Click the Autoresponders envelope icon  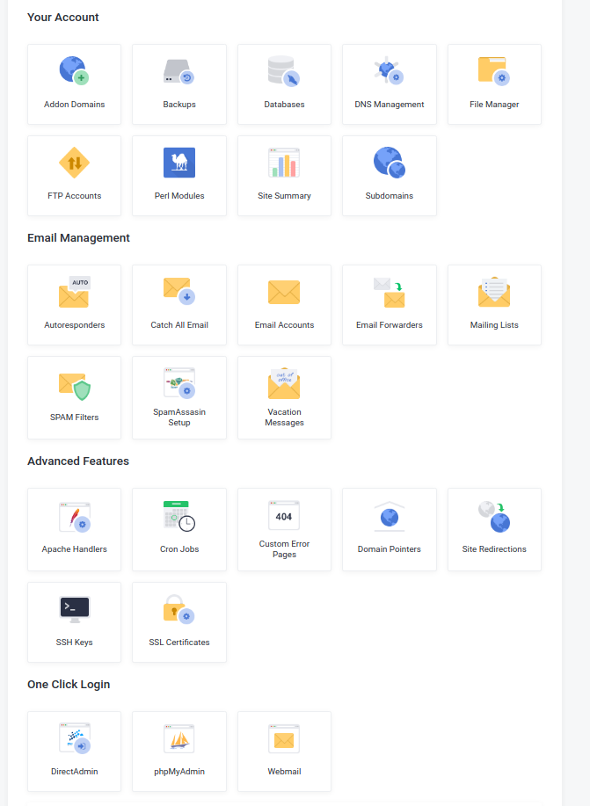tap(74, 292)
